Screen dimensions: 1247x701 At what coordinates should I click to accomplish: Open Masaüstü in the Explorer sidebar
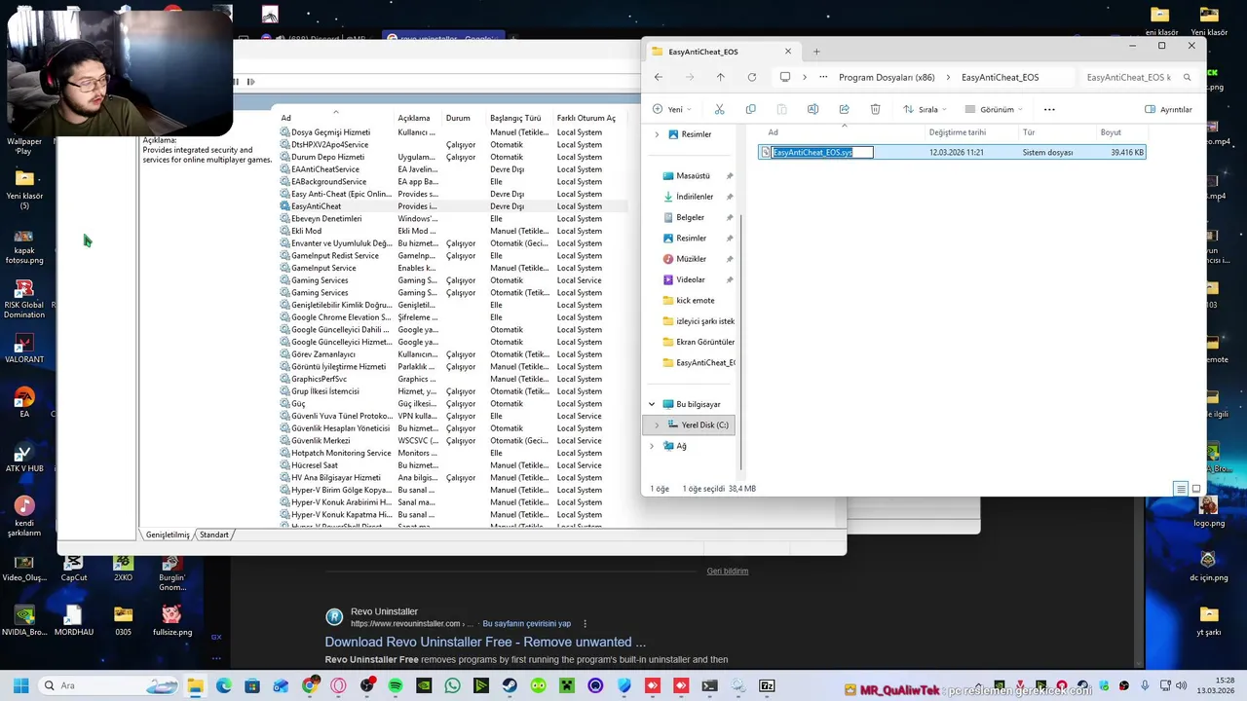693,176
